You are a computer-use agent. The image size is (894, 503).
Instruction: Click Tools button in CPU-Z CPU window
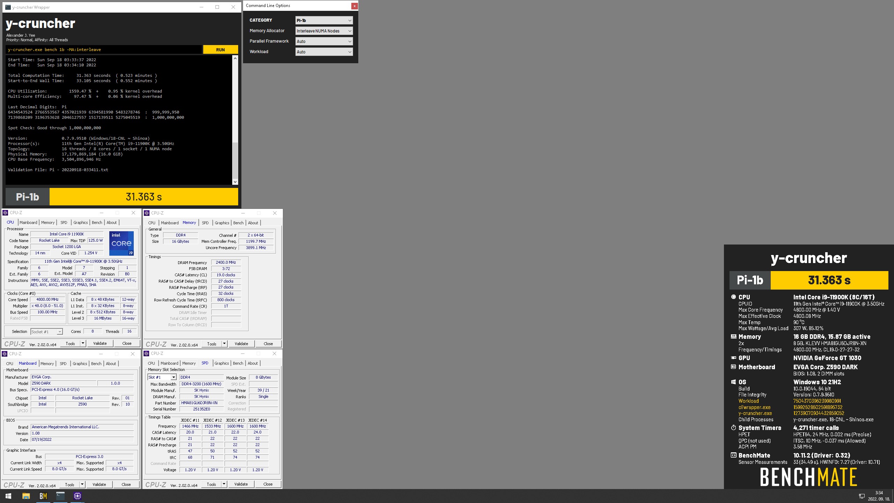coord(70,343)
